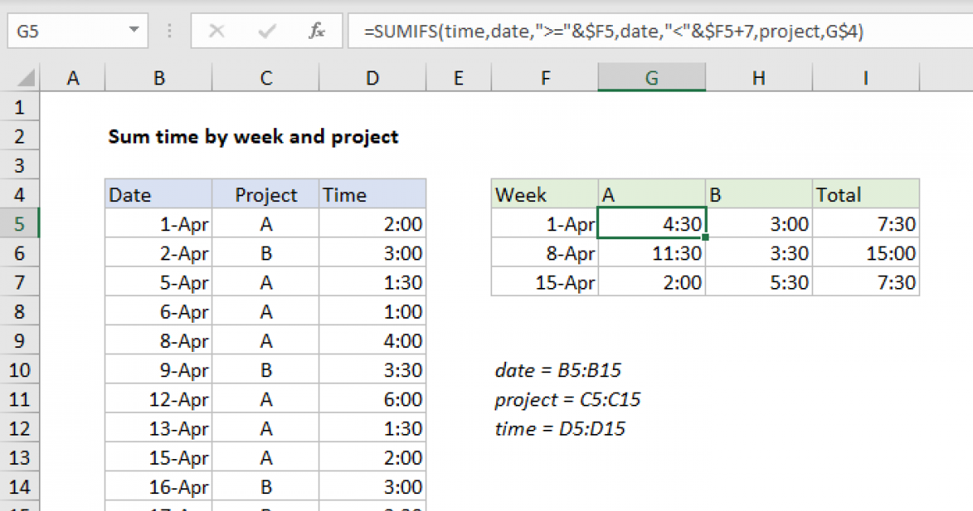Select column header B

[x=159, y=77]
